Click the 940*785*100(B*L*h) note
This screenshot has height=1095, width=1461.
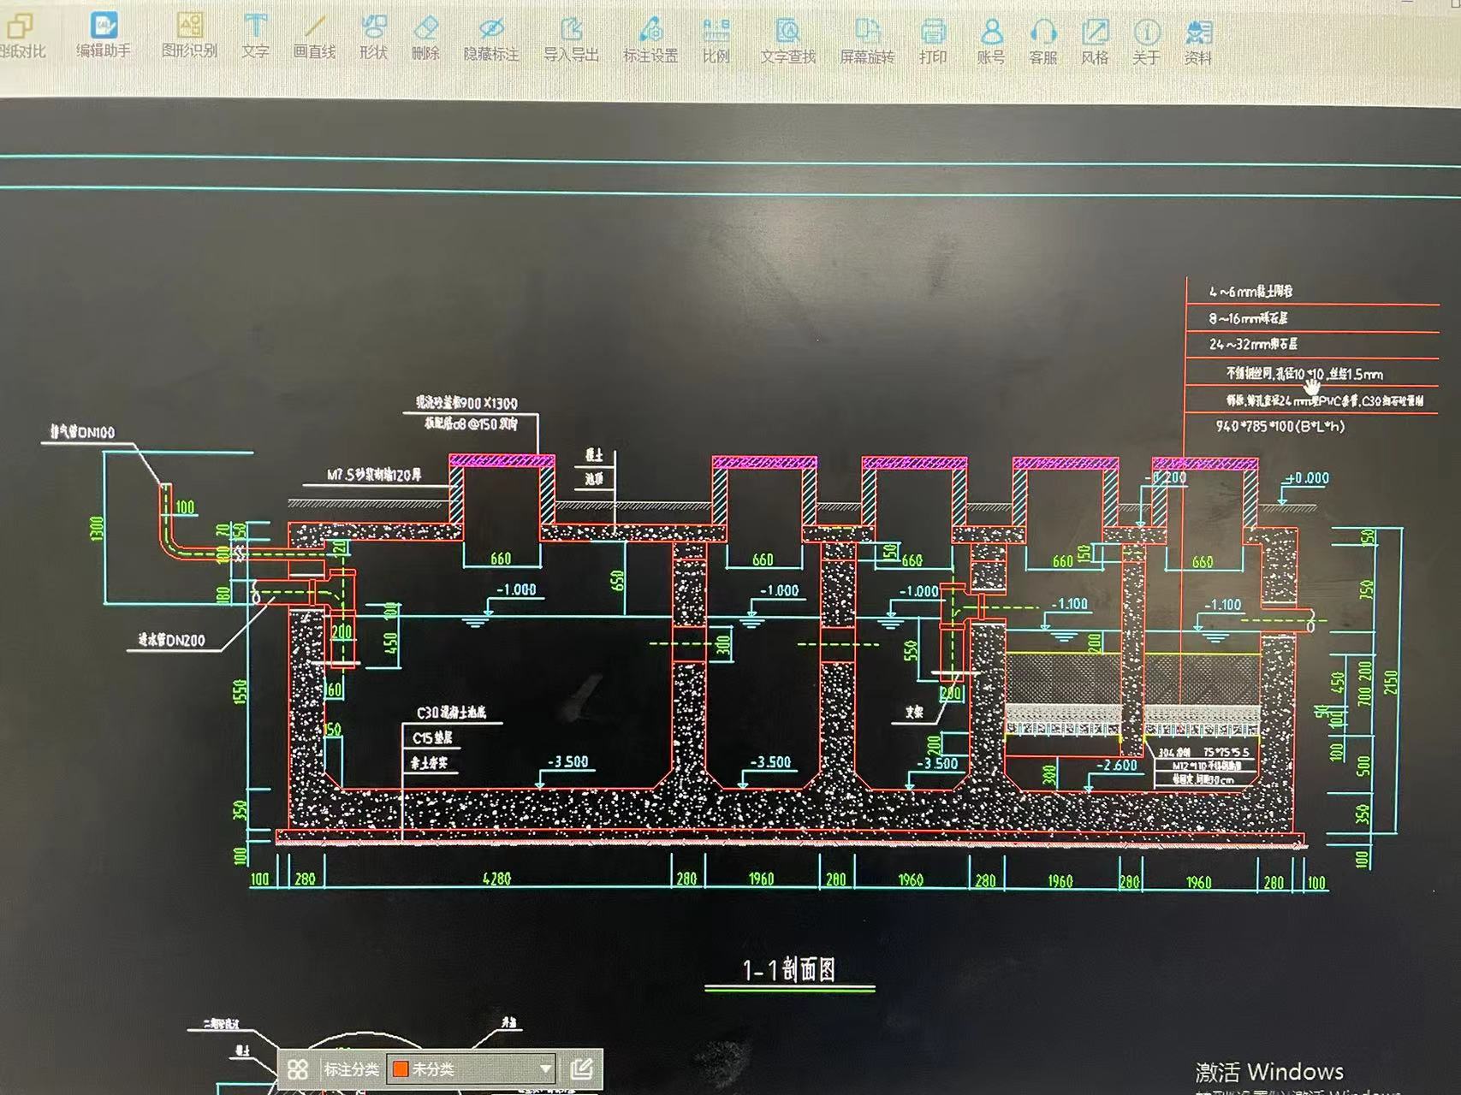click(x=1280, y=426)
